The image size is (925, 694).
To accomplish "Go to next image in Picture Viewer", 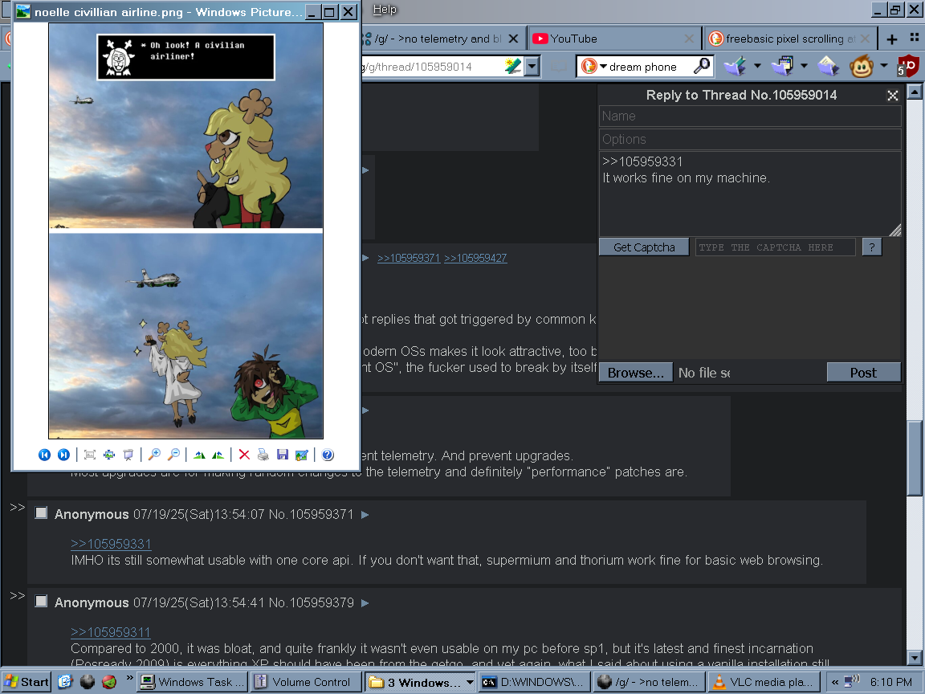I will tap(63, 455).
